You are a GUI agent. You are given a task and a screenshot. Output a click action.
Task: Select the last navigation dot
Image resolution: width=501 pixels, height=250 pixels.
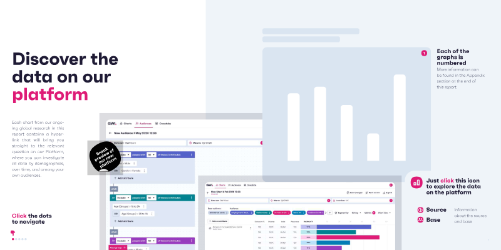26,239
